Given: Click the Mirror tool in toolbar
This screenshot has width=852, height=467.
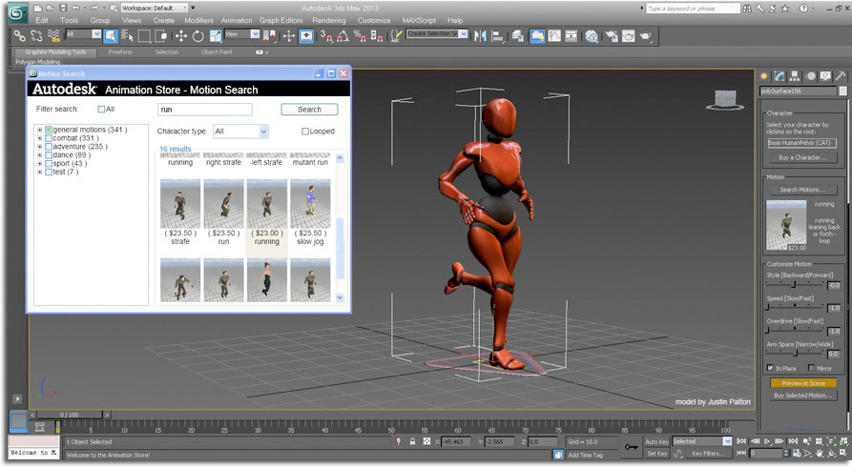Looking at the screenshot, I should click(479, 35).
